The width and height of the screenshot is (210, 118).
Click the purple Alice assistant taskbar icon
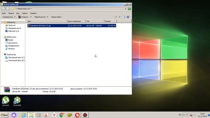click(x=14, y=115)
